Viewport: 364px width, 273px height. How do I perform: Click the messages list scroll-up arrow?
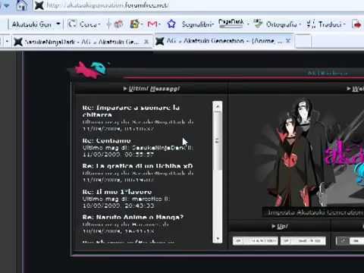pos(218,106)
